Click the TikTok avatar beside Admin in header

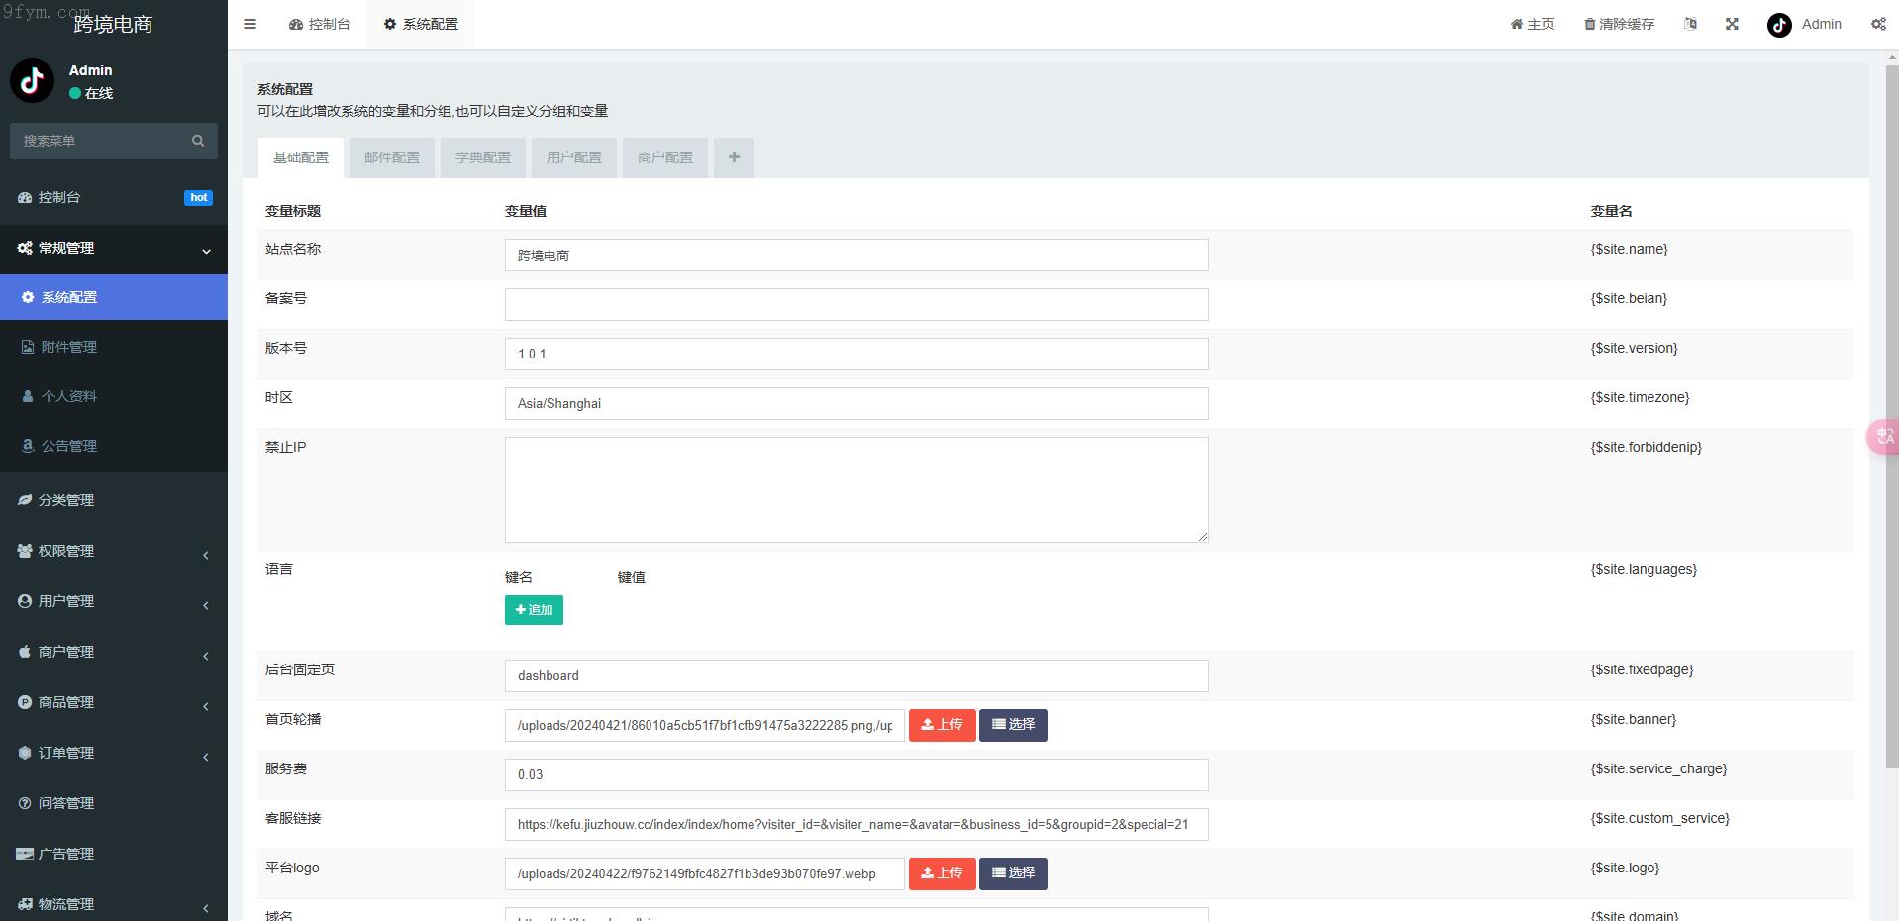(1779, 25)
